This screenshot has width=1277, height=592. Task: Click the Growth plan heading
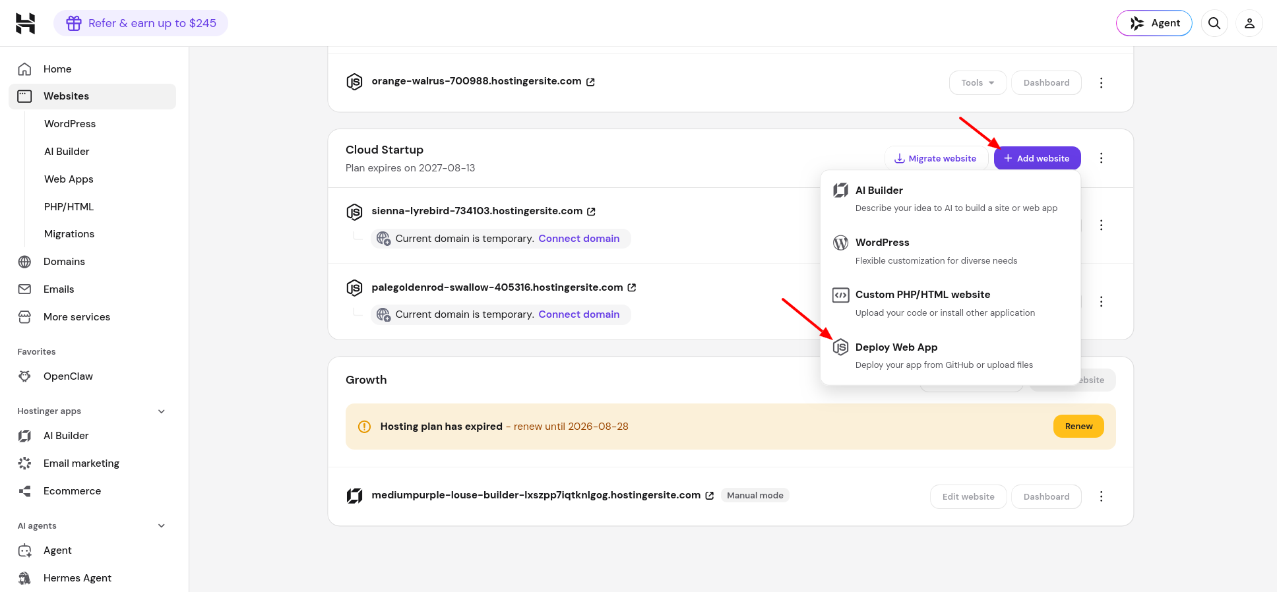(366, 380)
